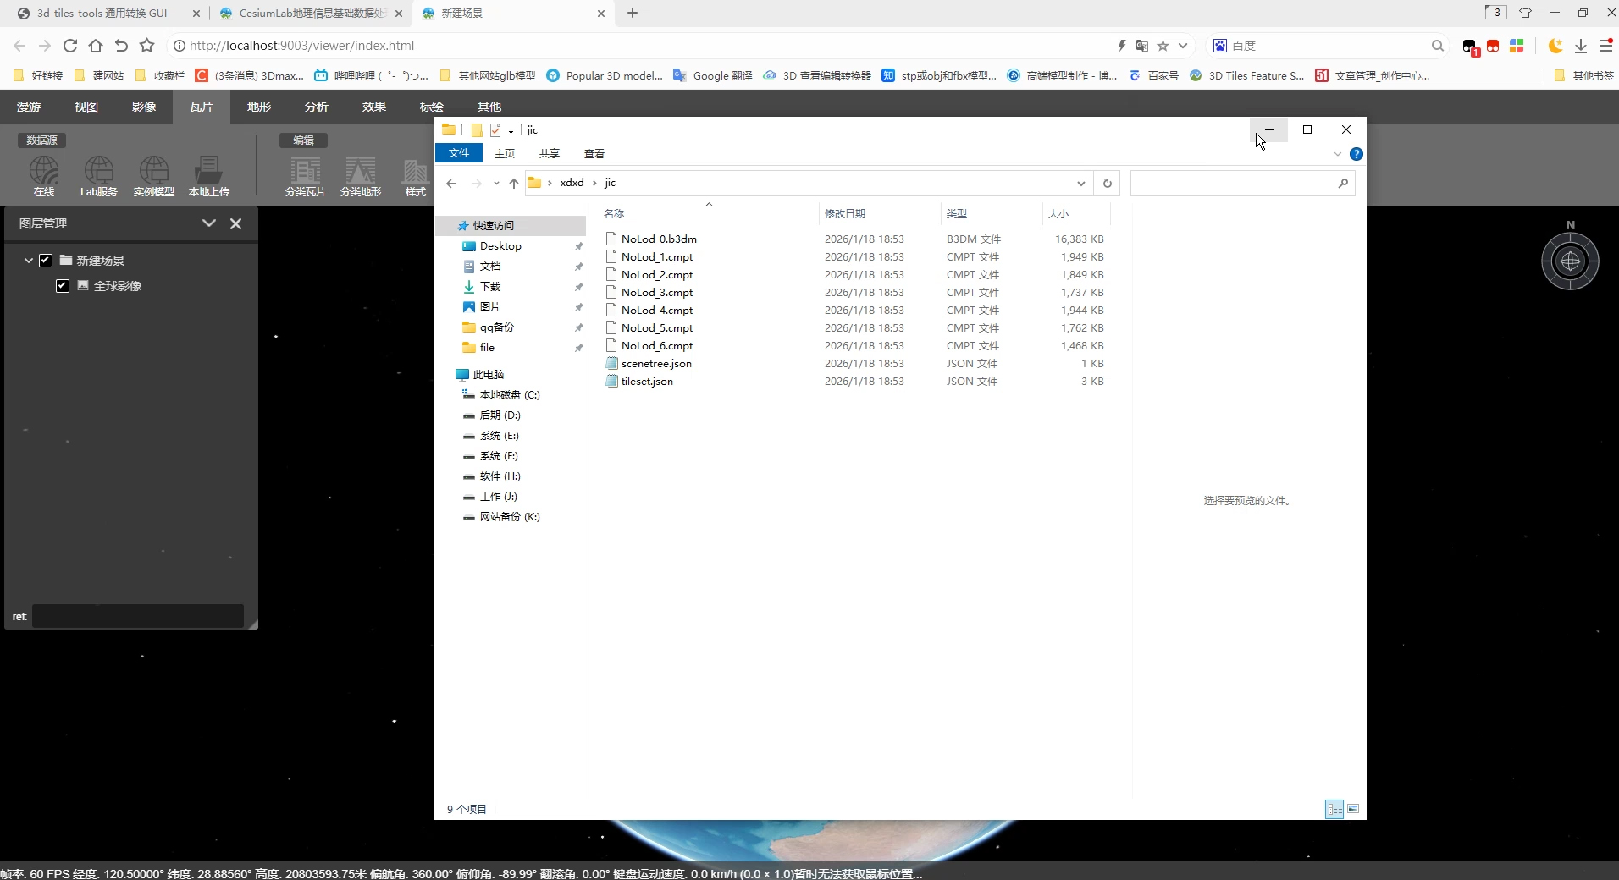The width and height of the screenshot is (1619, 880).
Task: Bookmark page with address bar star icon
Action: pos(1163,46)
